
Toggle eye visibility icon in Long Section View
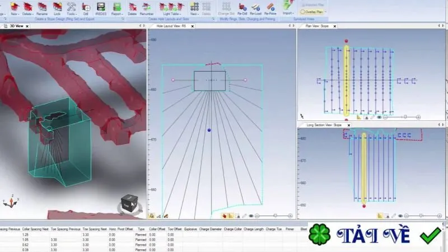click(x=400, y=216)
